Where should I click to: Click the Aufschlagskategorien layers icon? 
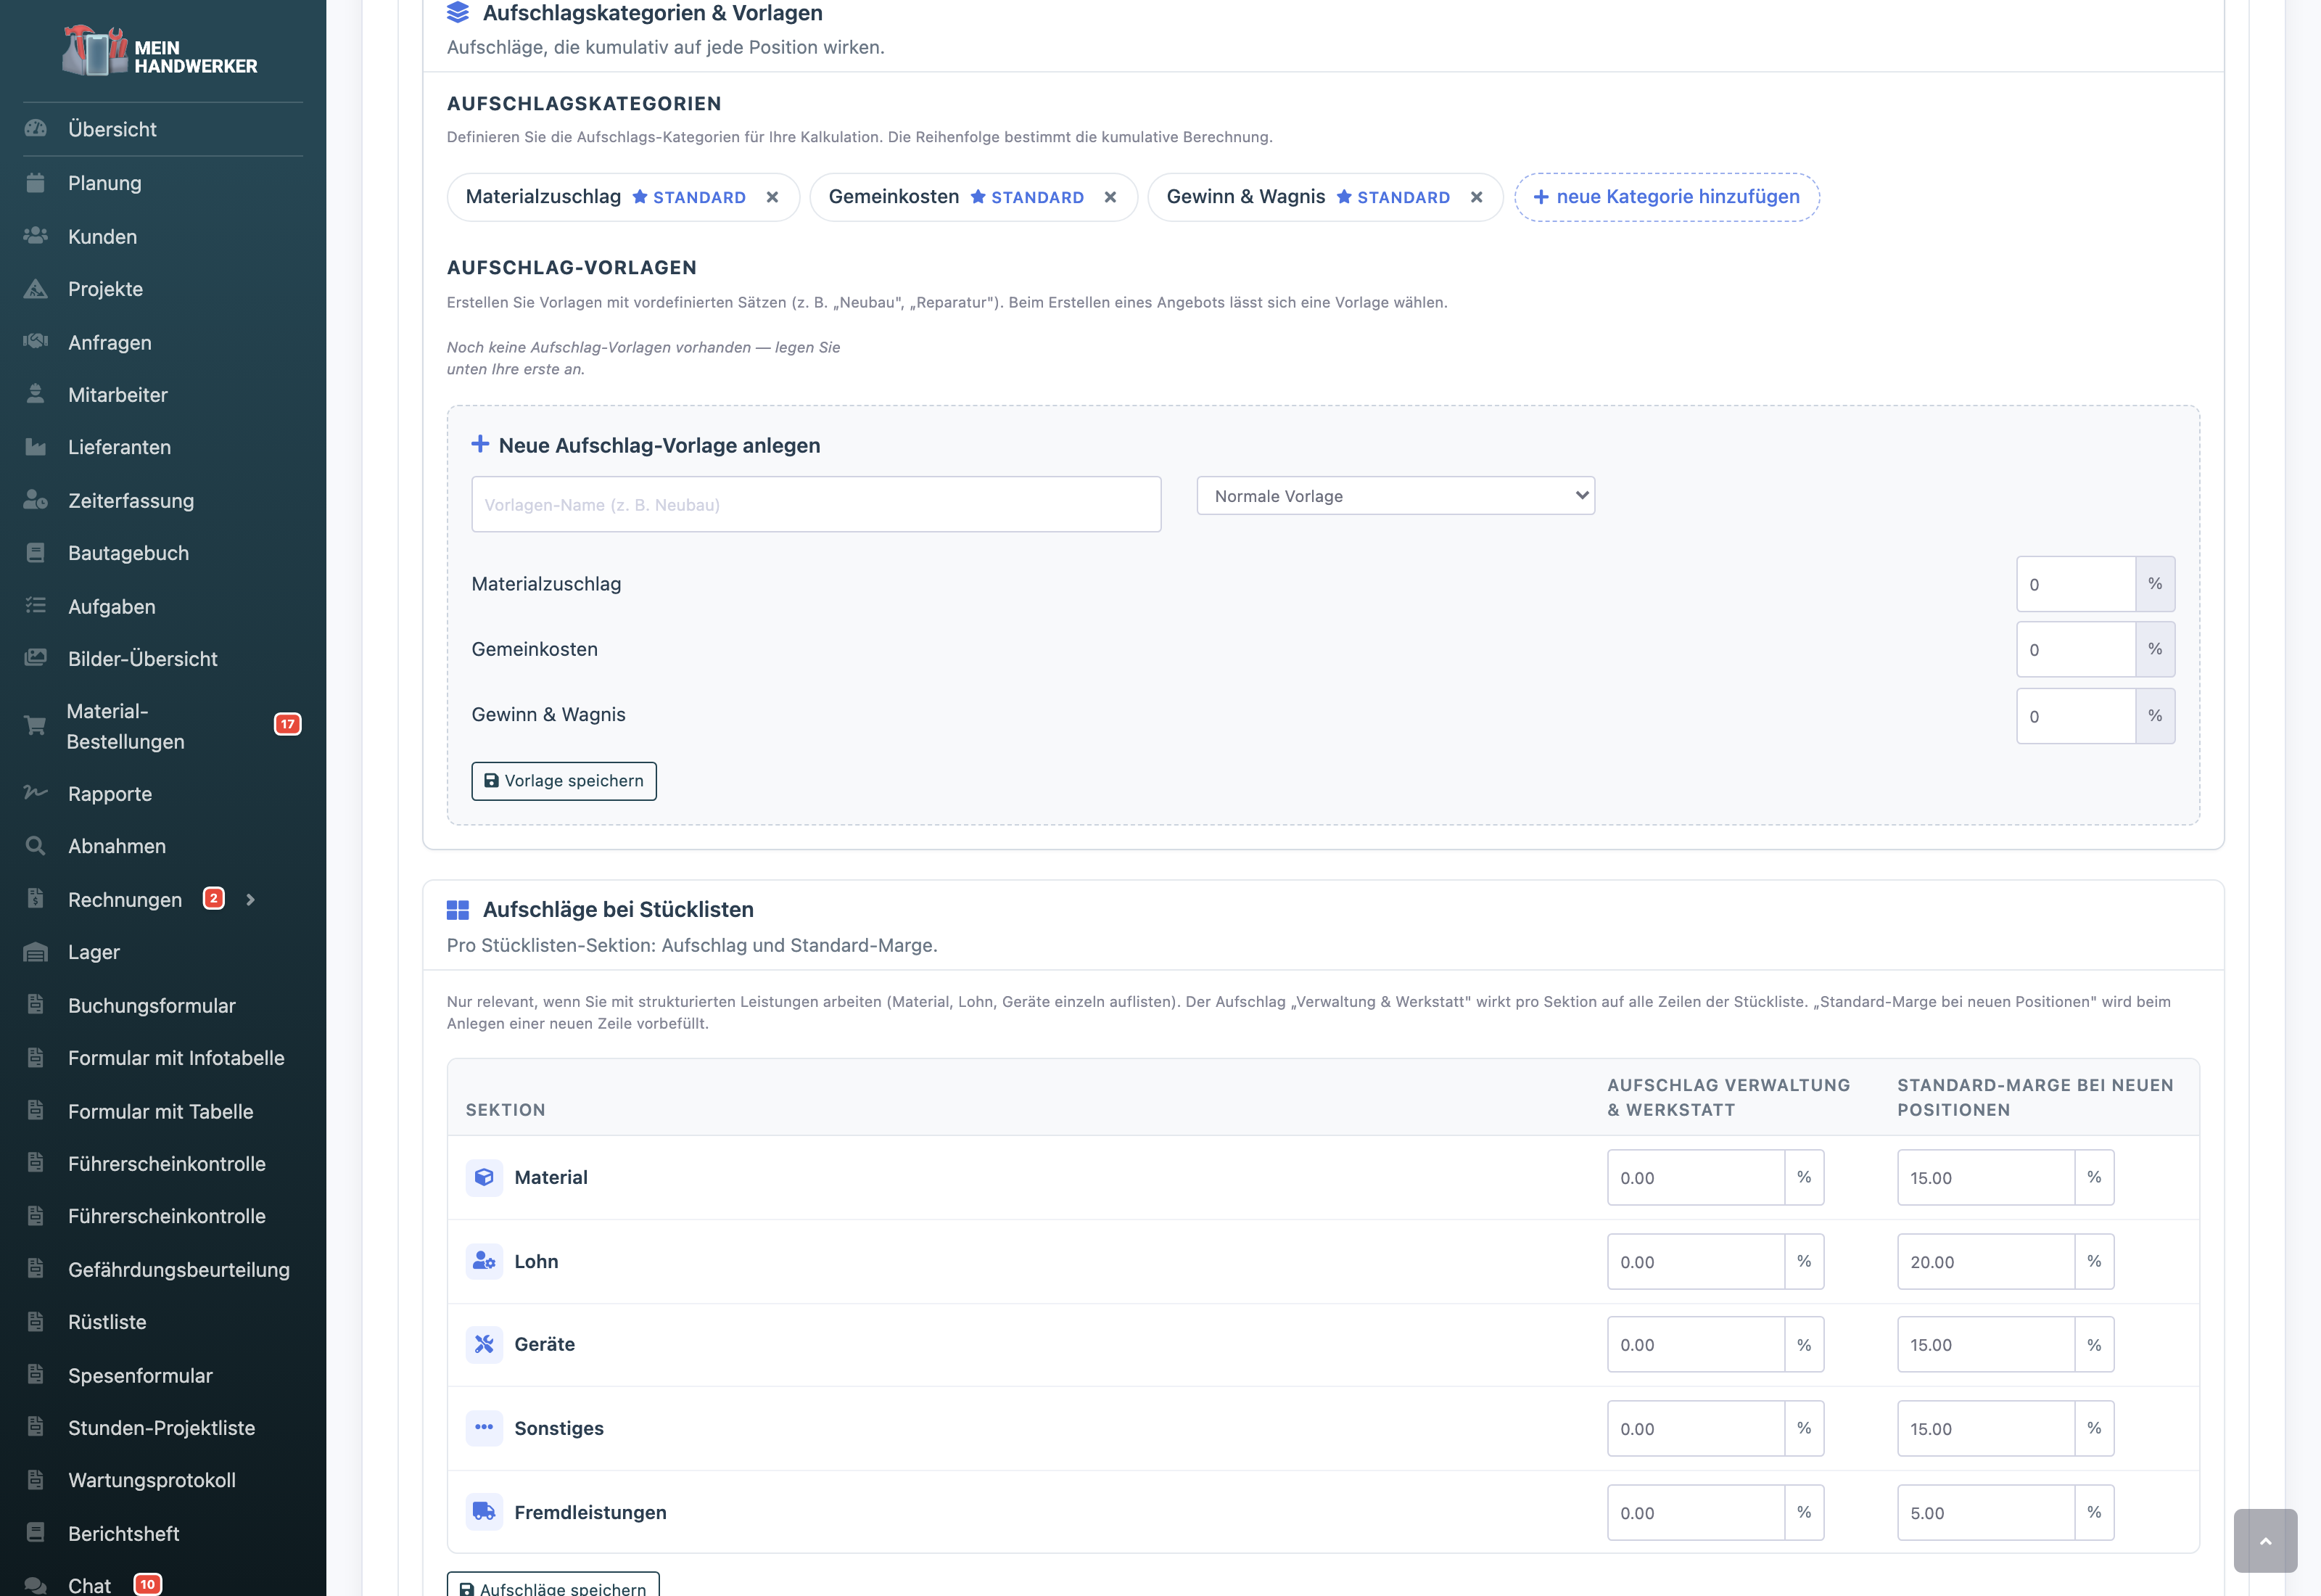(x=458, y=13)
